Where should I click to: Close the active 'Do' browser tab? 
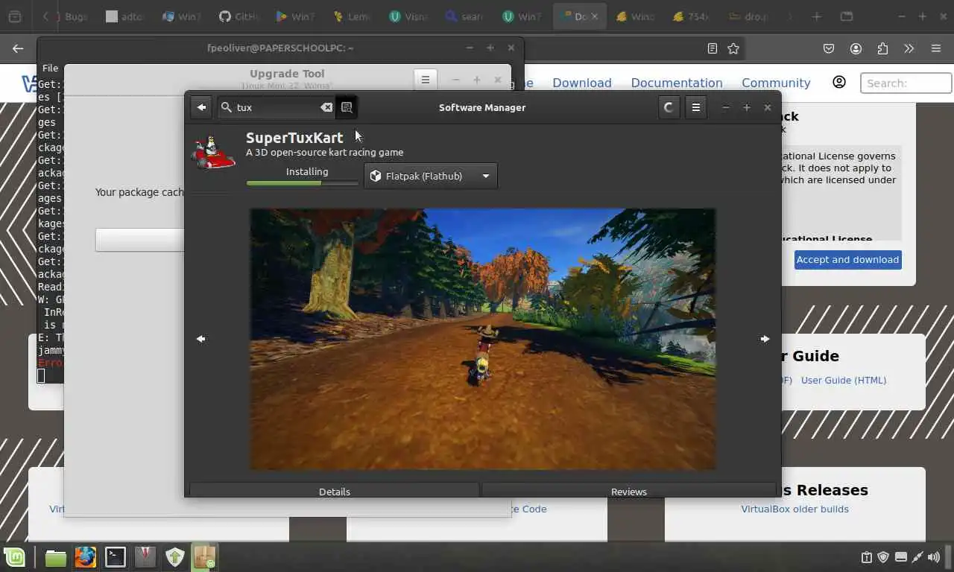point(595,16)
